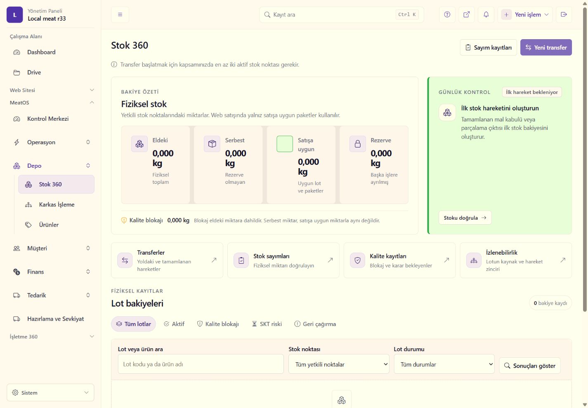Open the help question mark icon

point(447,14)
